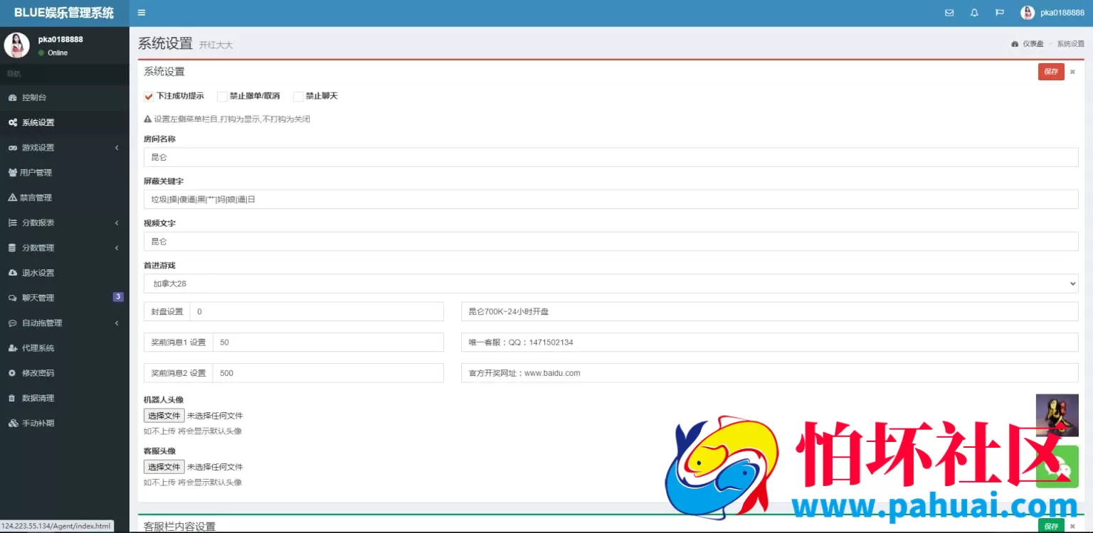The height and width of the screenshot is (533, 1093).
Task: Expand the 分数报表 sidebar submenu
Action: [64, 223]
